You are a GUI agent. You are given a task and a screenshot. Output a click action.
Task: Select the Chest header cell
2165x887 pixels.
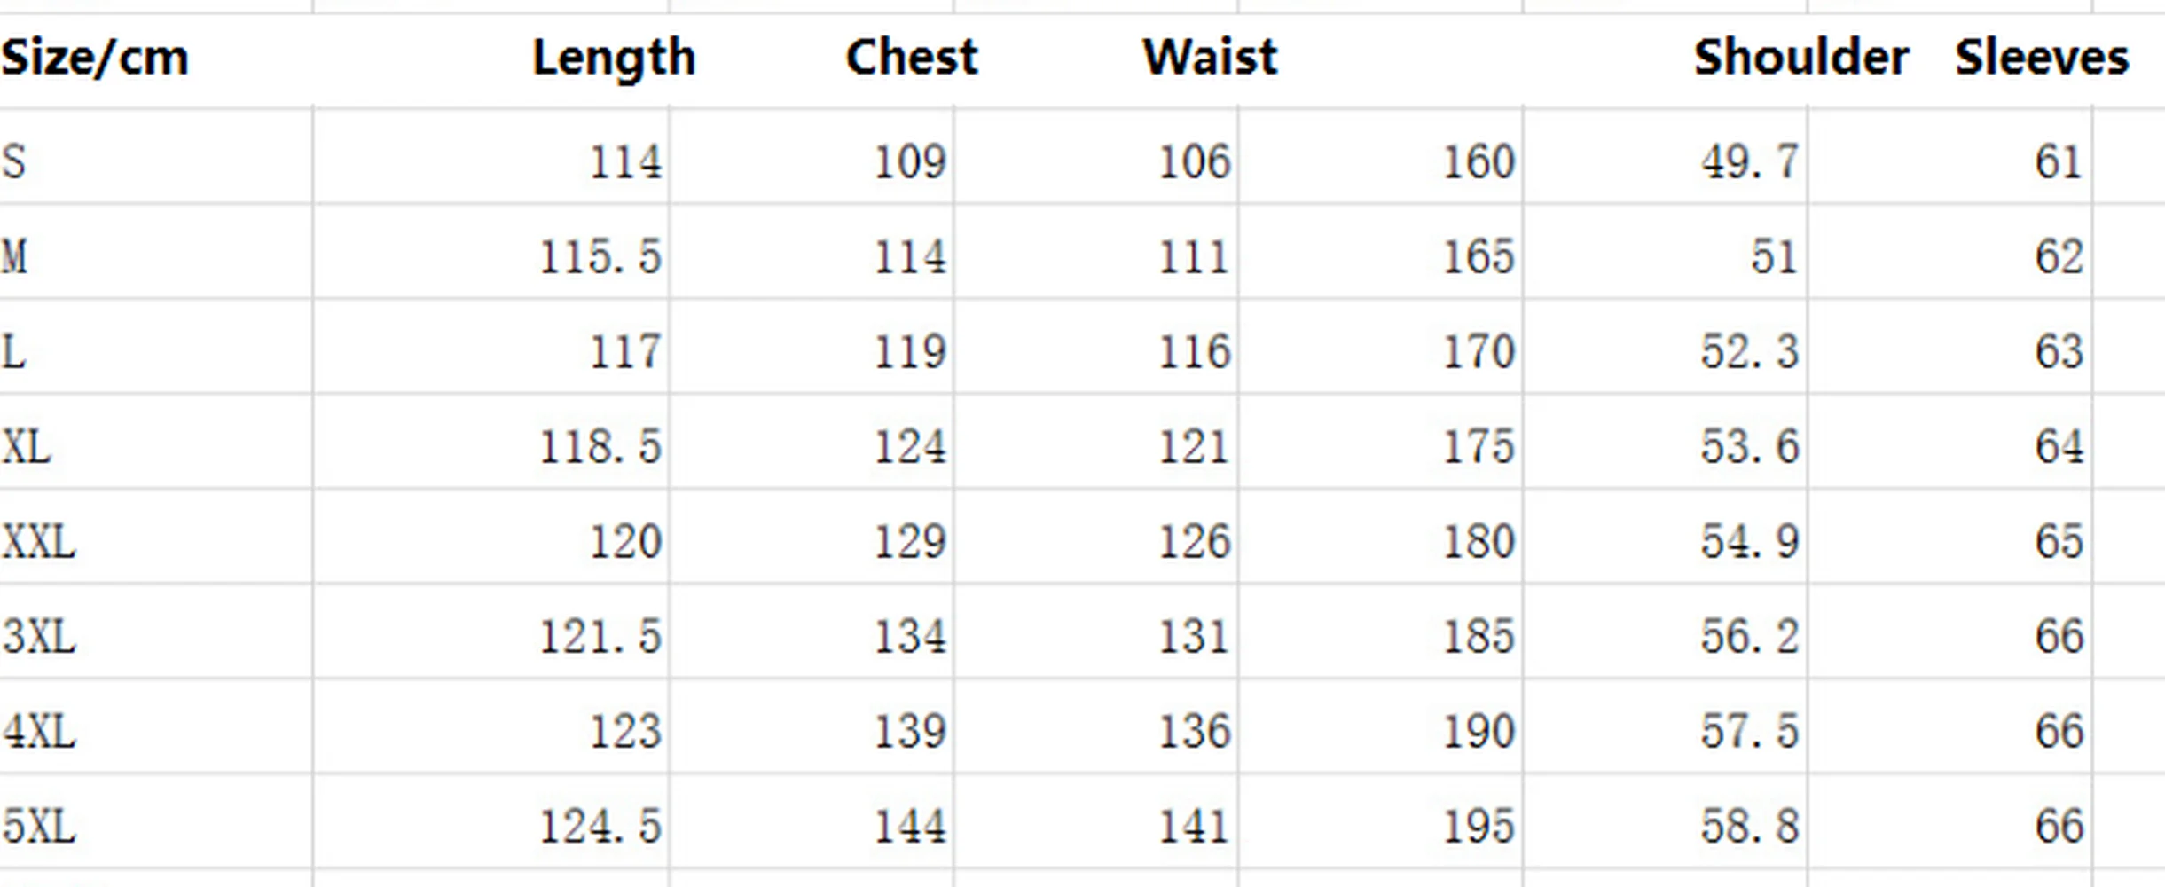pyautogui.click(x=911, y=59)
